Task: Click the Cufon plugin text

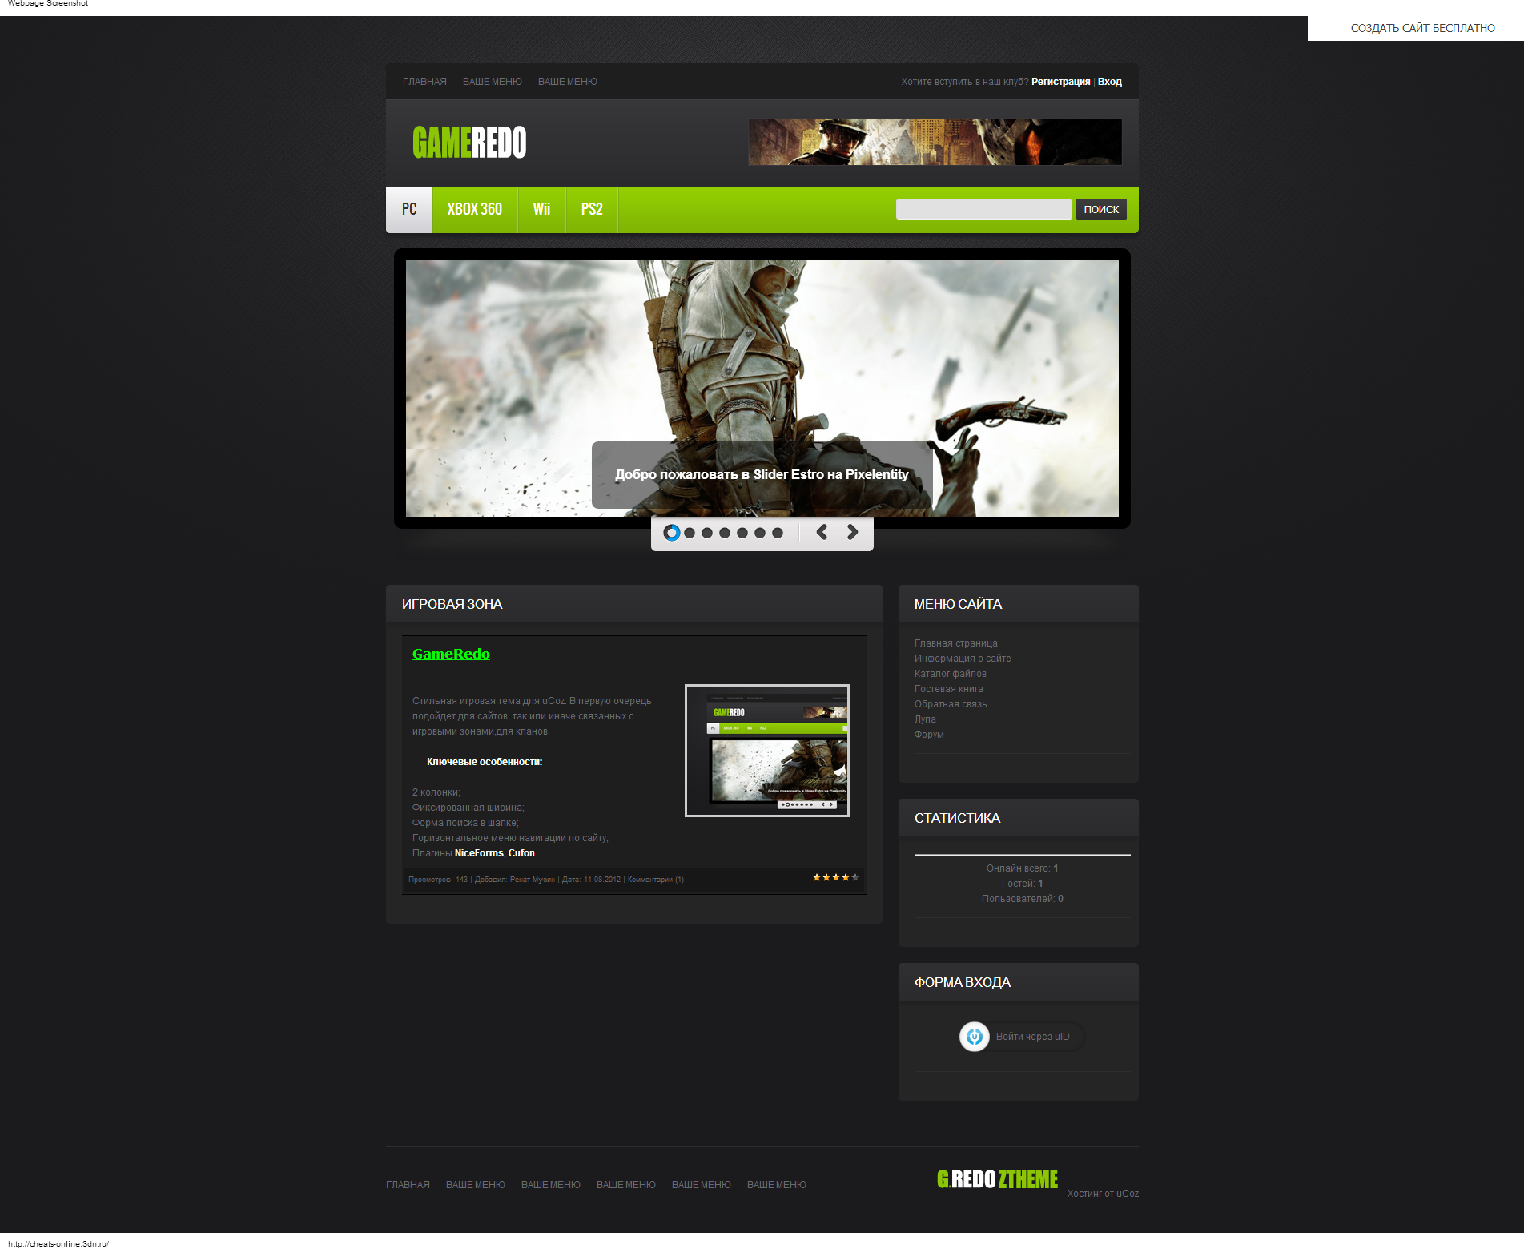Action: pyautogui.click(x=521, y=853)
